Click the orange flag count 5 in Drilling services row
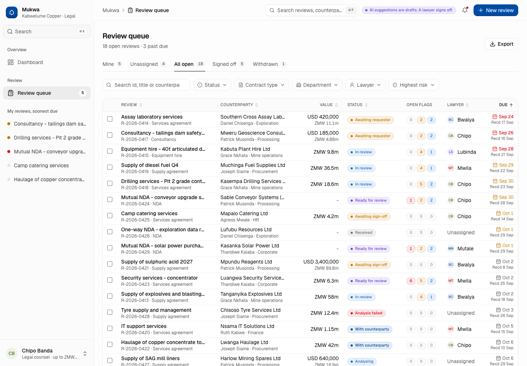 pyautogui.click(x=421, y=184)
